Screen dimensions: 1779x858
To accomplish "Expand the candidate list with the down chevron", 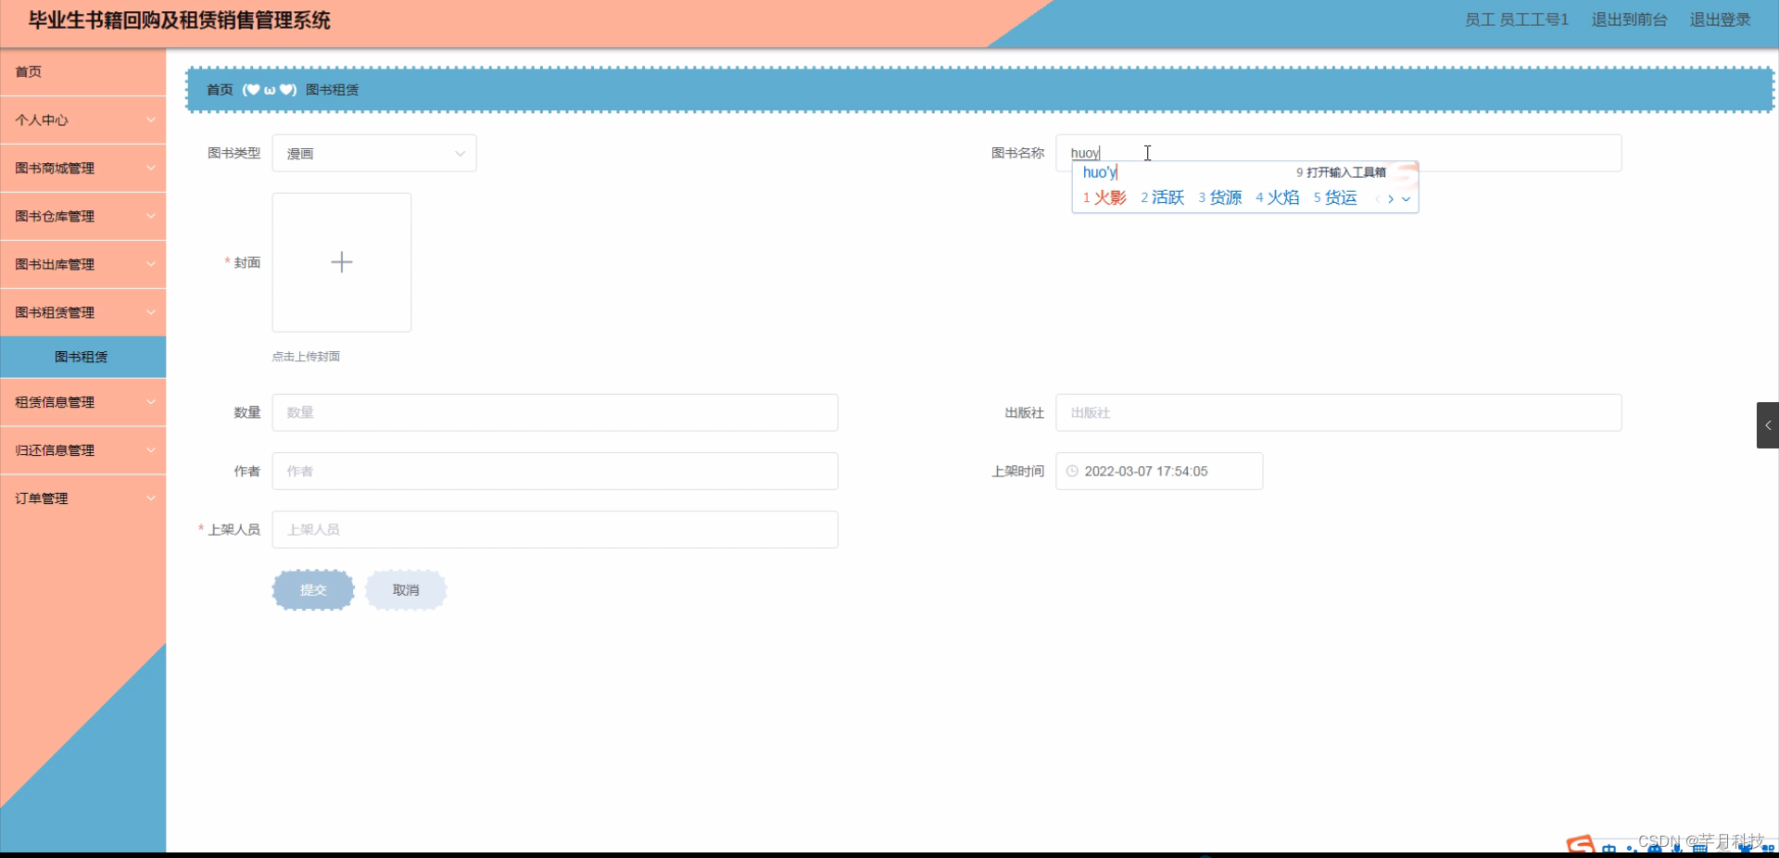I will point(1407,199).
